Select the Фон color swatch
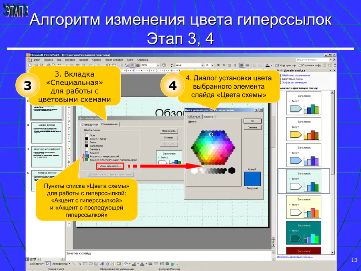Viewport: 361px width, 271px height. click(x=87, y=135)
